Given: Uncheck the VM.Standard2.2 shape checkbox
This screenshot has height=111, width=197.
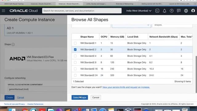Looking at the screenshot, I should tap(75, 49).
